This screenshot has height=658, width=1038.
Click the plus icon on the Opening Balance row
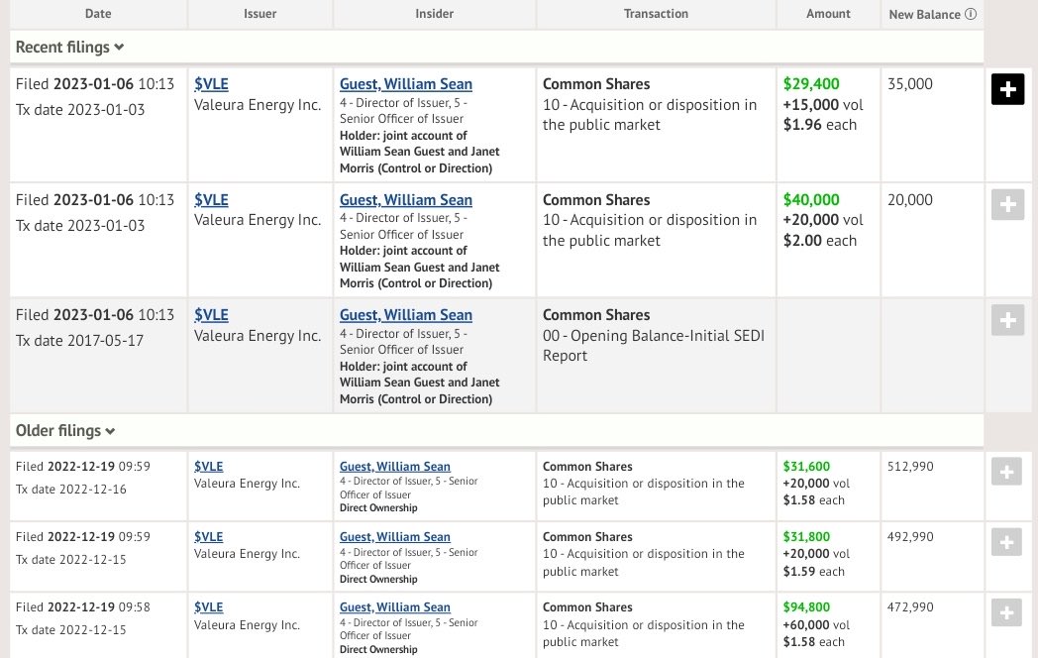(1007, 320)
